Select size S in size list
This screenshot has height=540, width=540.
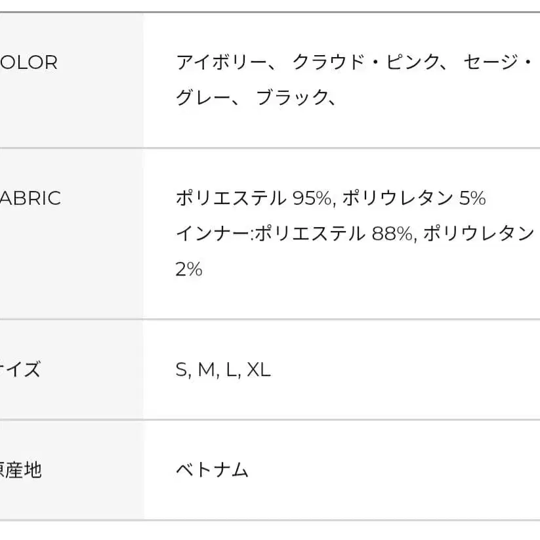tap(181, 370)
